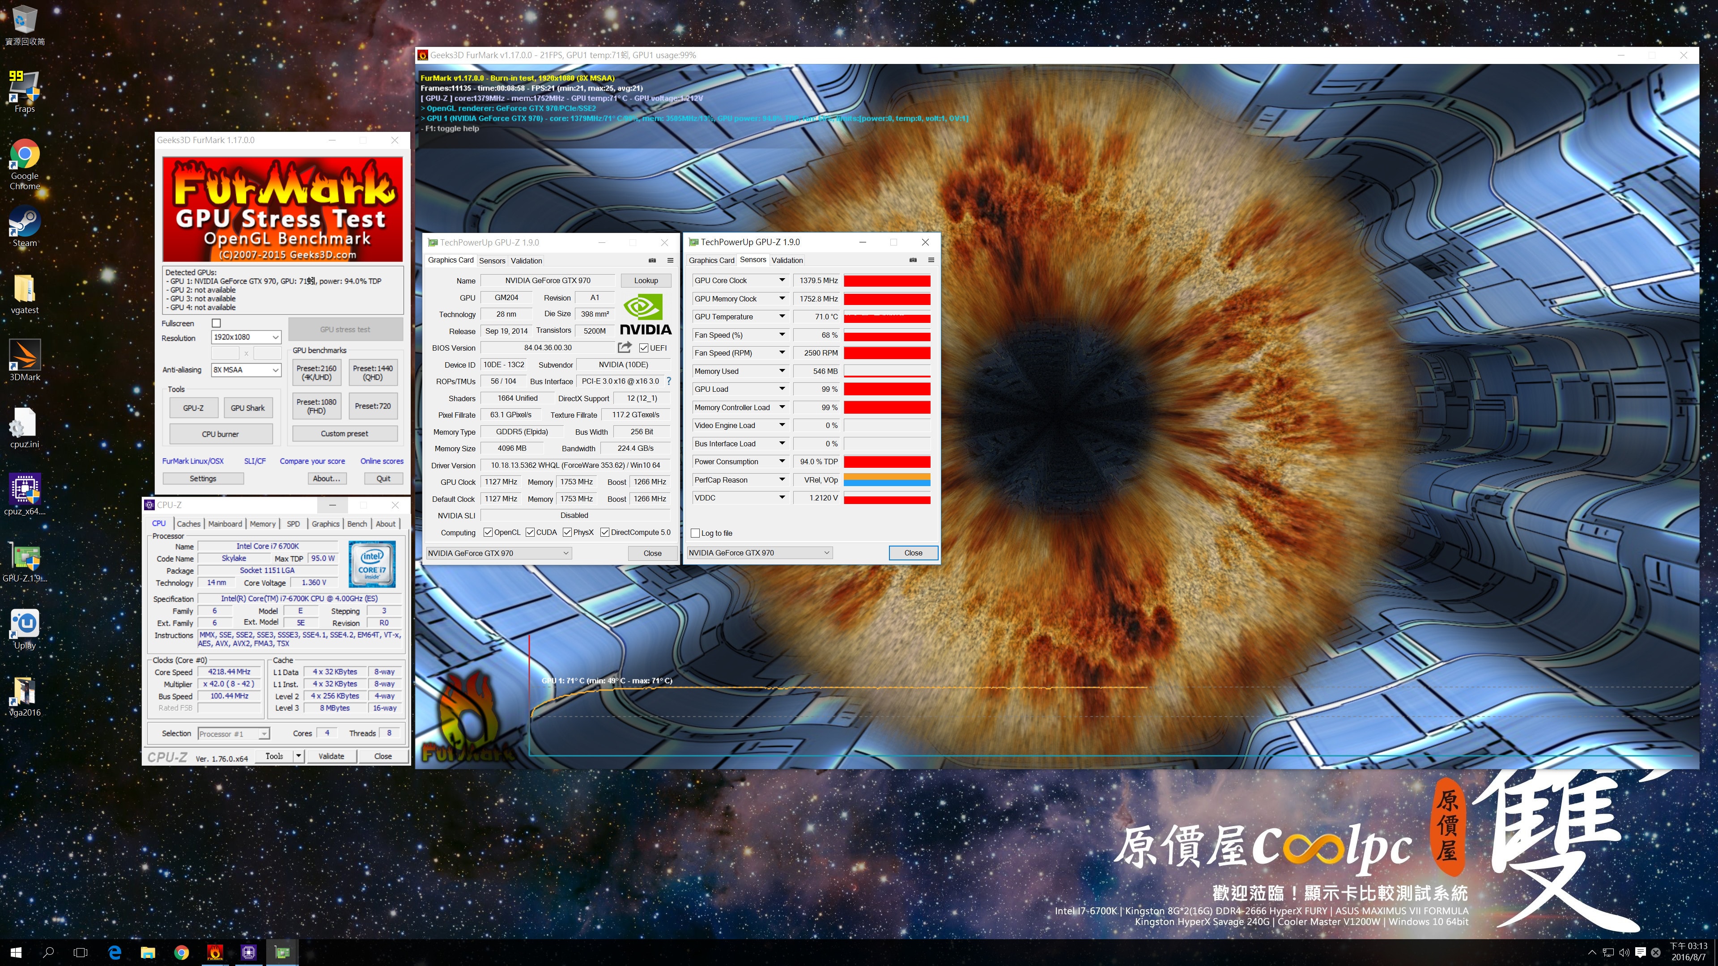1718x966 pixels.
Task: Click the Memory Used sensor graph
Action: point(887,371)
